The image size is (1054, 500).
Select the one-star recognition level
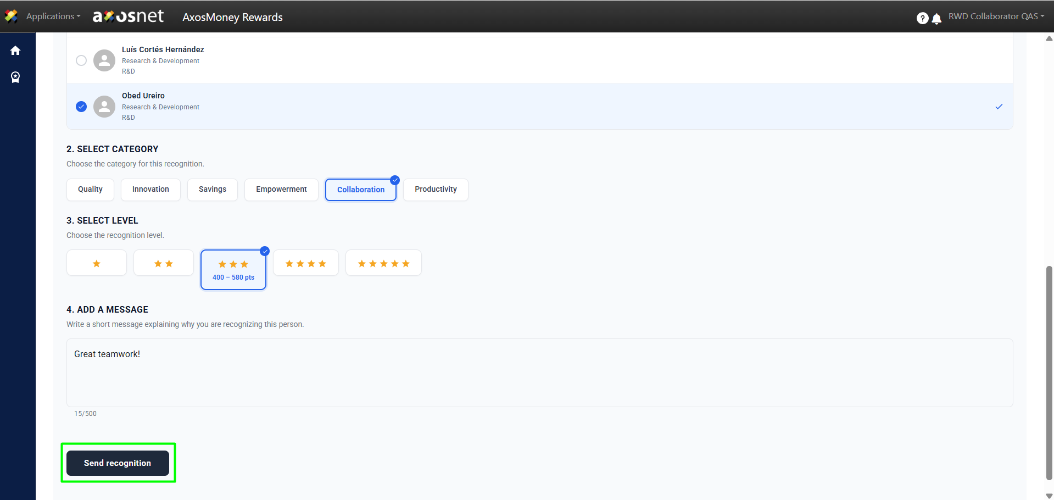pos(97,263)
